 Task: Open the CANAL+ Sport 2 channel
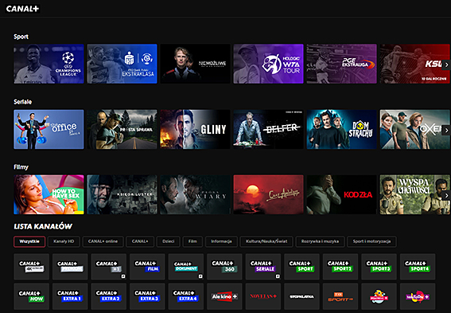[x=340, y=267]
